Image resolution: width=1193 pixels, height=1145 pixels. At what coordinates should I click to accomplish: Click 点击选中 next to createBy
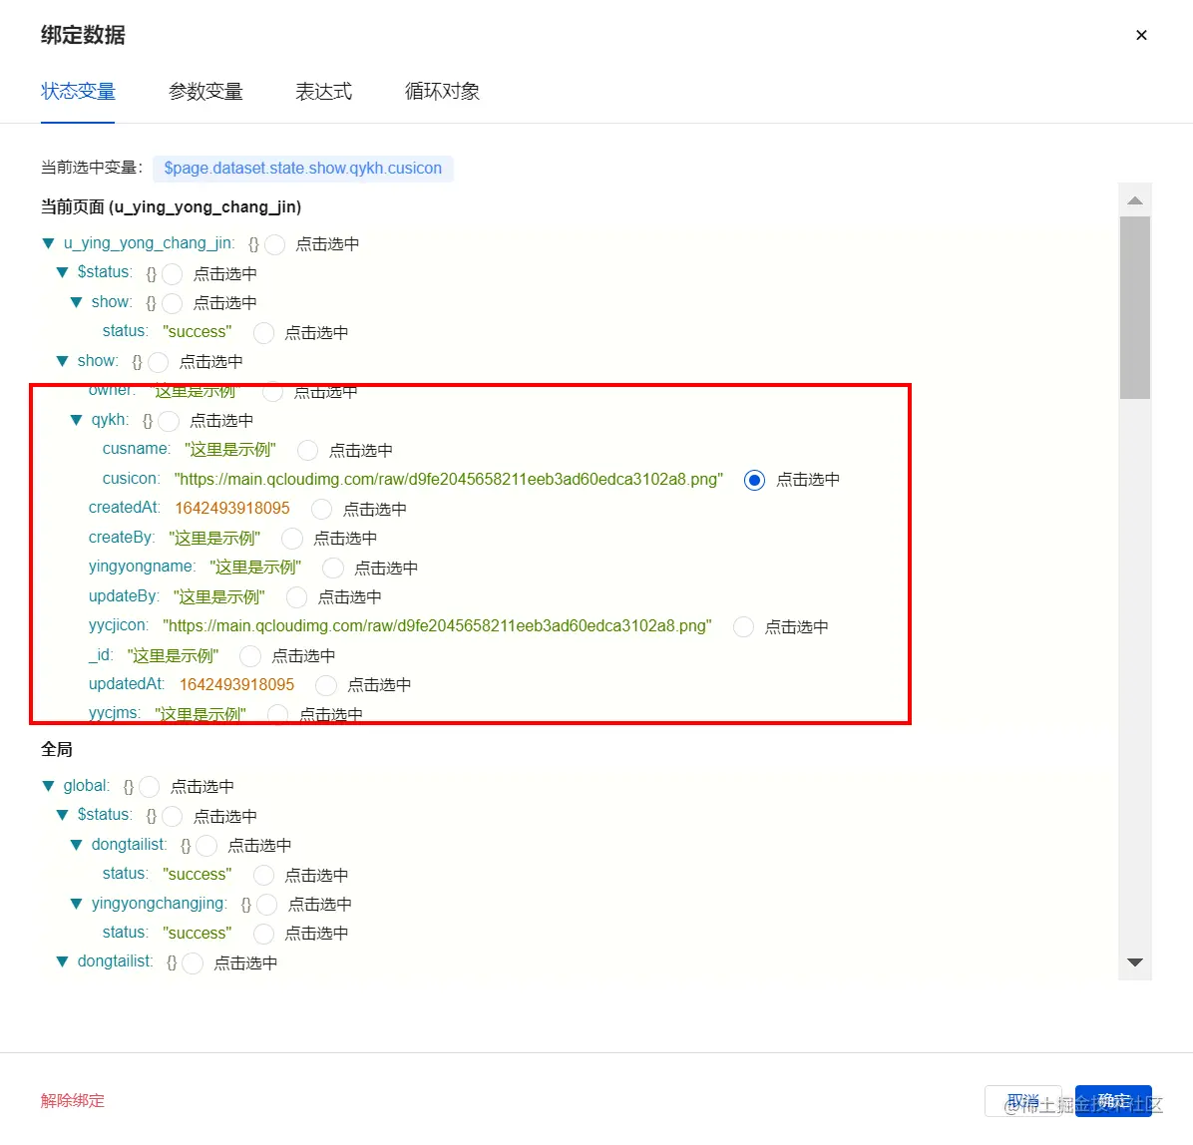click(345, 539)
